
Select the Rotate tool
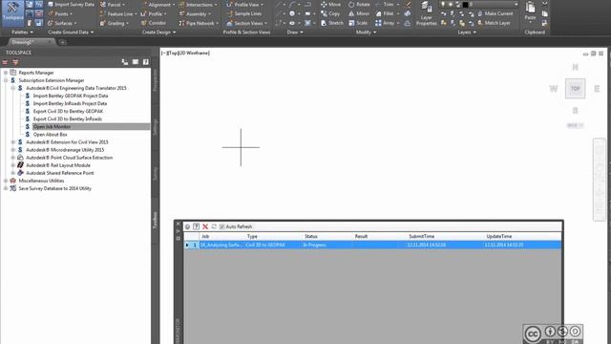coord(359,4)
